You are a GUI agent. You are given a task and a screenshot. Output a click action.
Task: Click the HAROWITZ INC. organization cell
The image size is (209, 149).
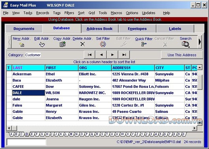click(x=95, y=93)
